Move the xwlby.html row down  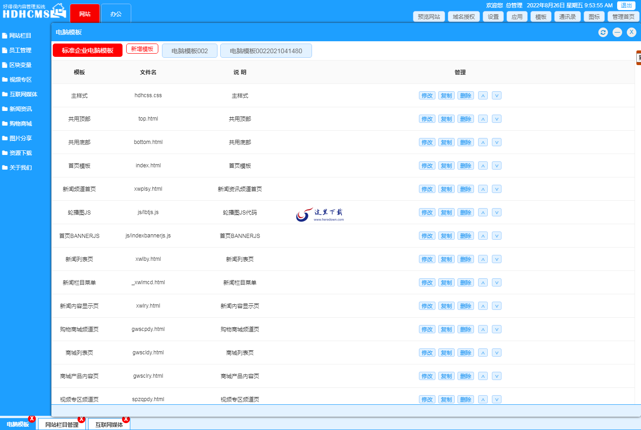pos(496,259)
